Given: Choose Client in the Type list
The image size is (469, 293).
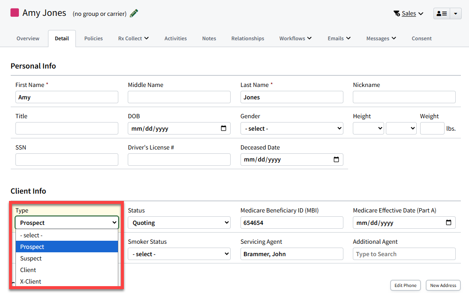Looking at the screenshot, I should (67, 270).
